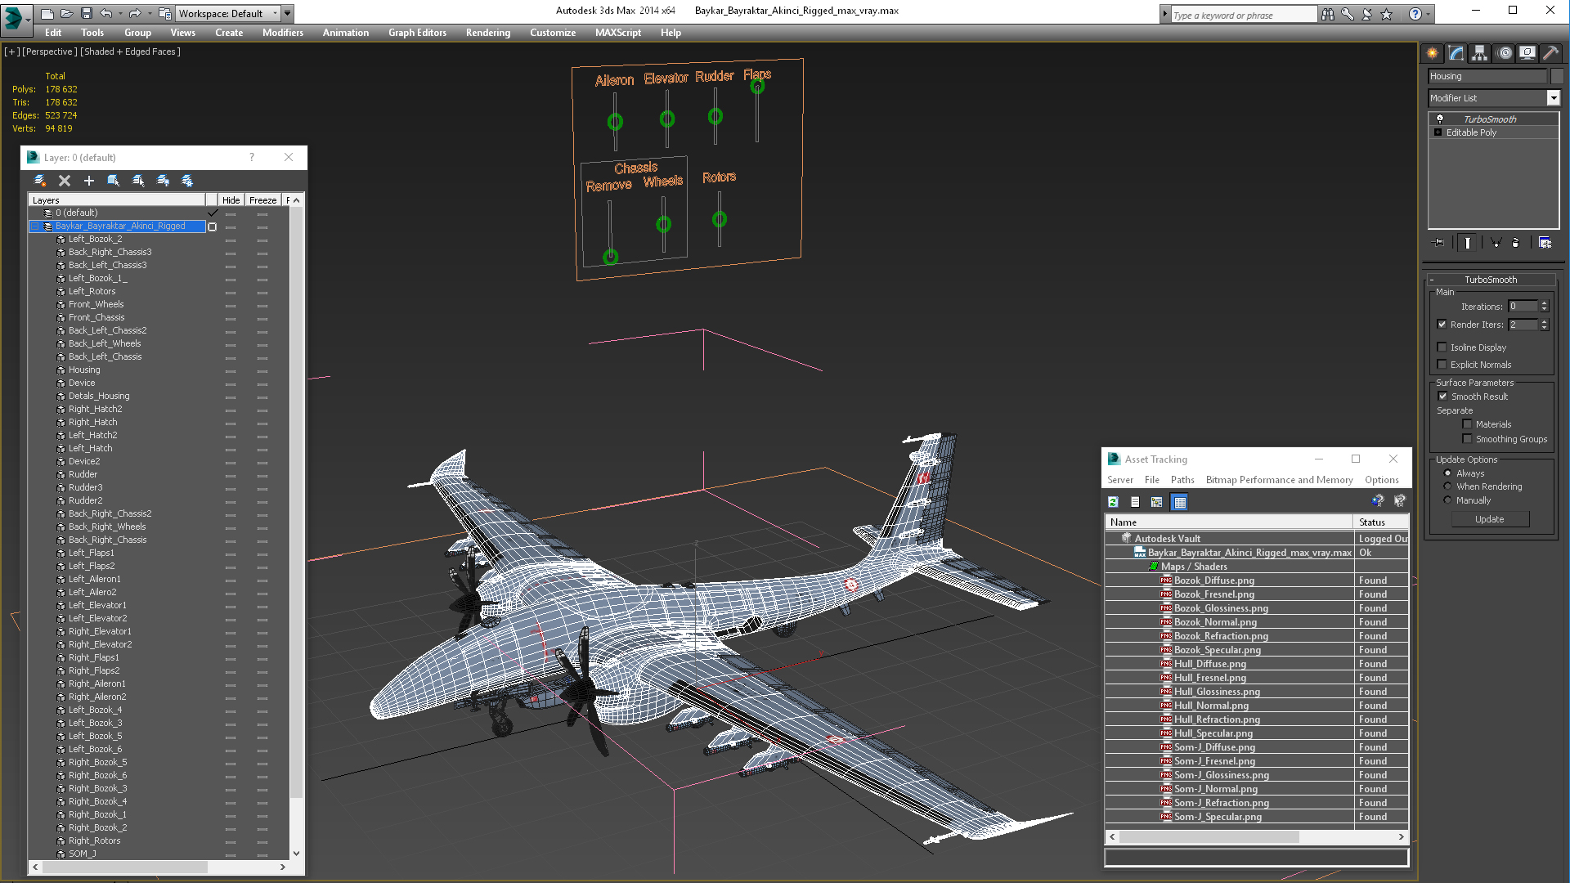Select the Always update option
Image resolution: width=1570 pixels, height=883 pixels.
coord(1447,473)
